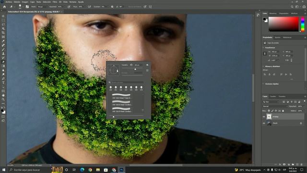Toggle lock image pixels brush icon

[x=272, y=111]
